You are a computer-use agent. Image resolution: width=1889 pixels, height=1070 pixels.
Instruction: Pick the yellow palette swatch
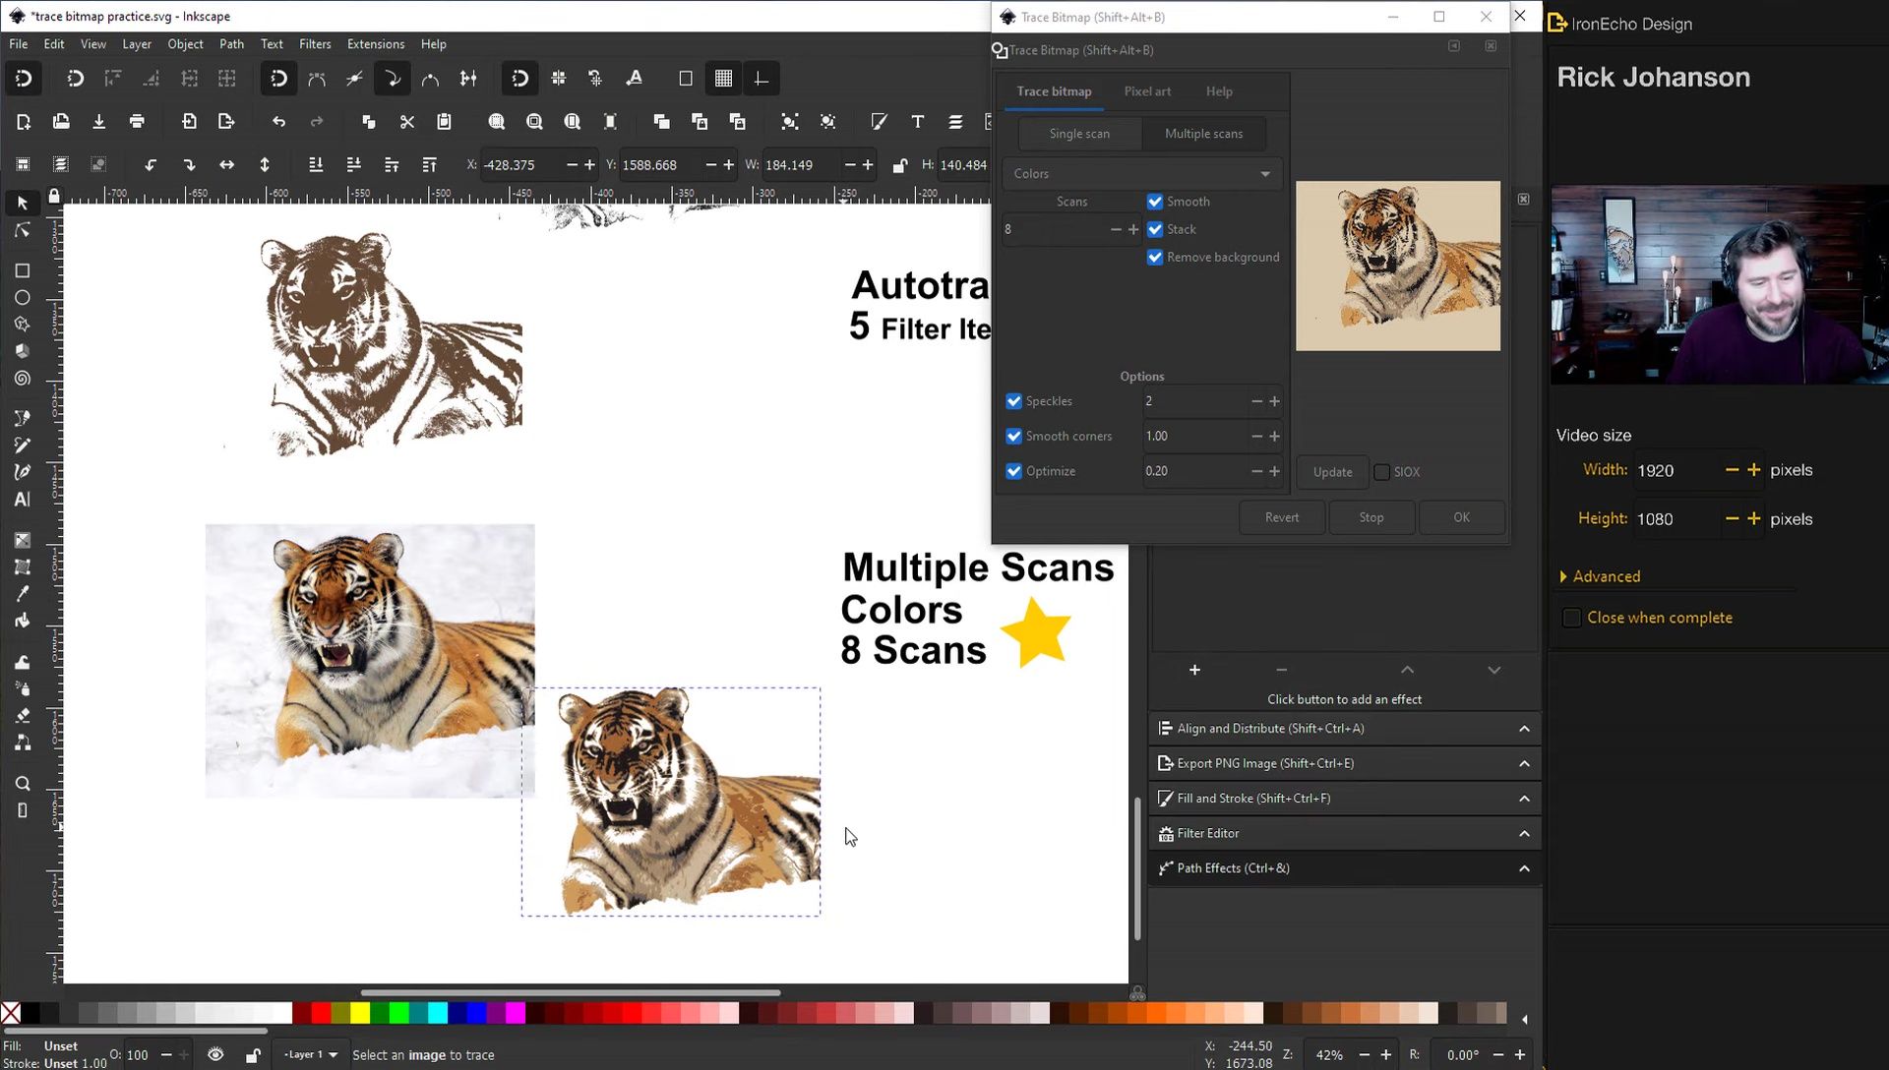pyautogui.click(x=360, y=1013)
